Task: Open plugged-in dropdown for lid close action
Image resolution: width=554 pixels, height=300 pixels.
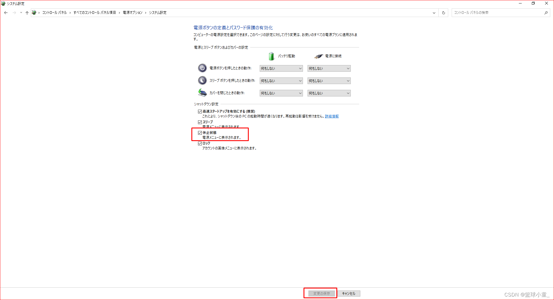Action: pyautogui.click(x=329, y=93)
